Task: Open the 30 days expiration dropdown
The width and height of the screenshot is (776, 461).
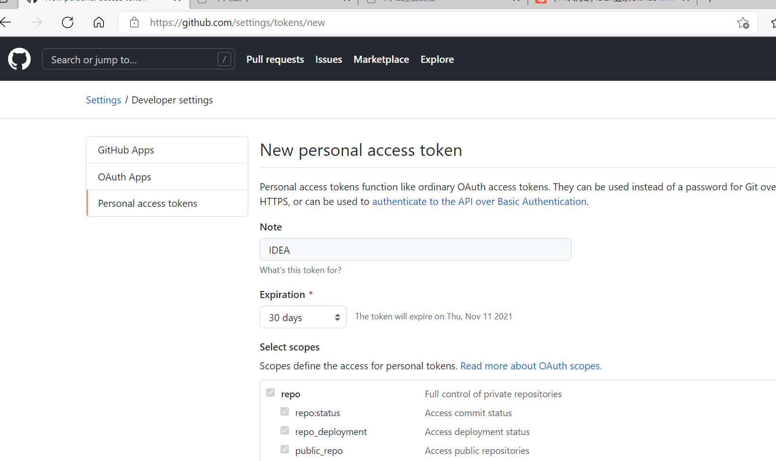Action: point(303,317)
